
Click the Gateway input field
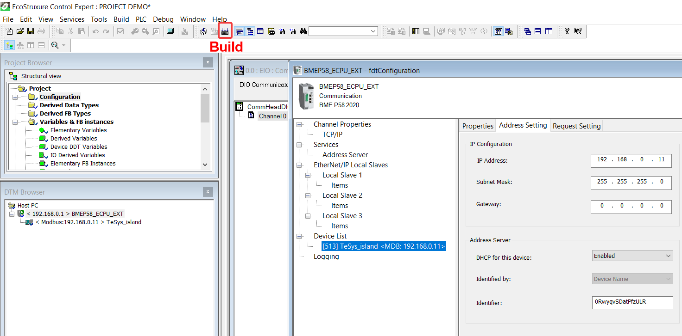(631, 206)
